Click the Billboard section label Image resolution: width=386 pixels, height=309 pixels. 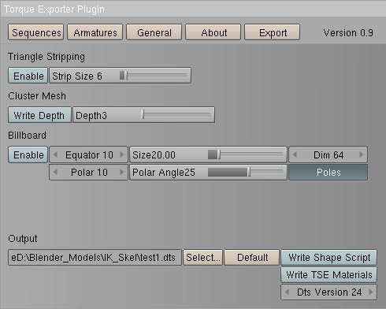click(x=27, y=136)
